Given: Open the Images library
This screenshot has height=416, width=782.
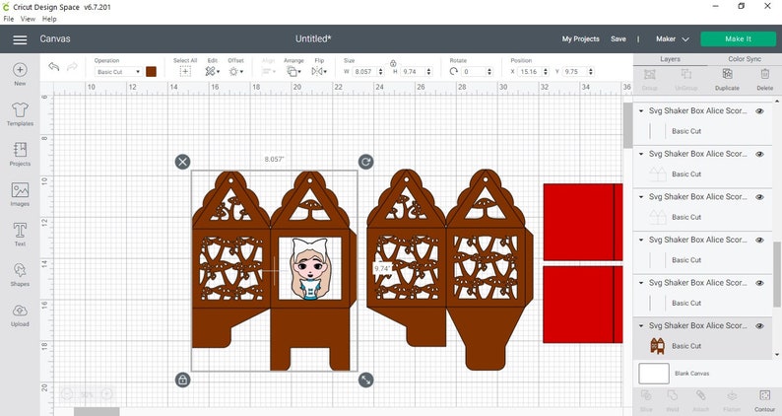Looking at the screenshot, I should coord(20,194).
